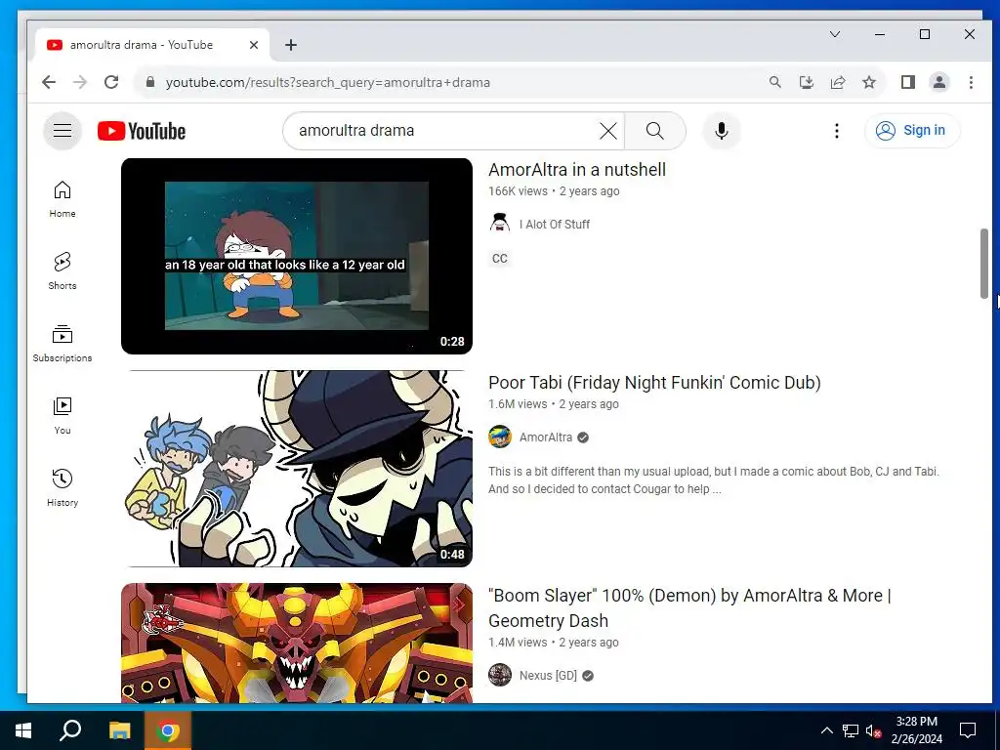Click the muted volume tray icon
The image size is (1000, 750).
pos(873,730)
